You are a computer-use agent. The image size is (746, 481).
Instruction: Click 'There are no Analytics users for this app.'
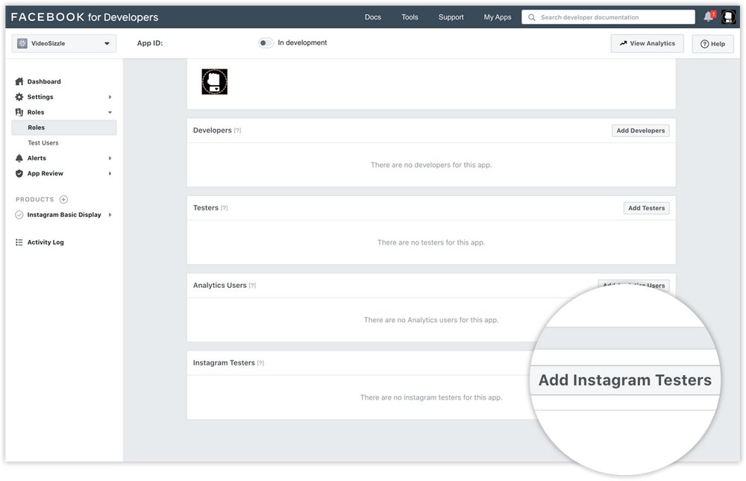(x=431, y=320)
